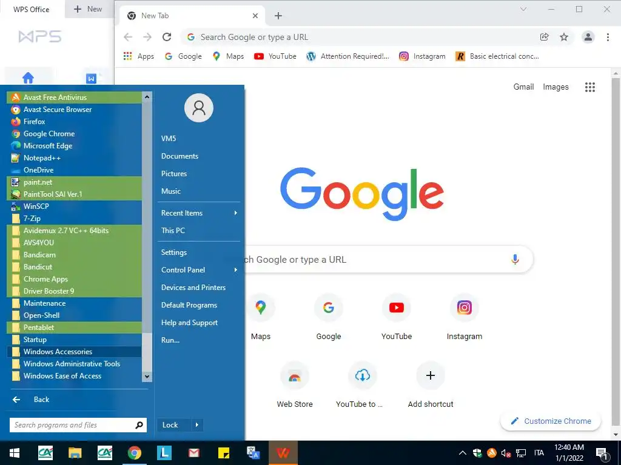Open the Web Store shortcut tile
This screenshot has height=465, width=621.
coord(295,385)
